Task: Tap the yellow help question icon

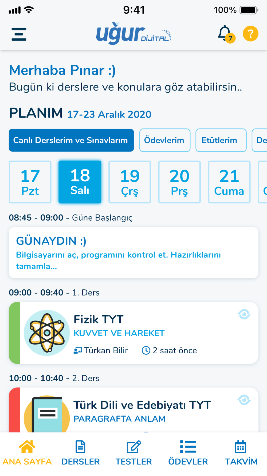Action: (x=250, y=34)
